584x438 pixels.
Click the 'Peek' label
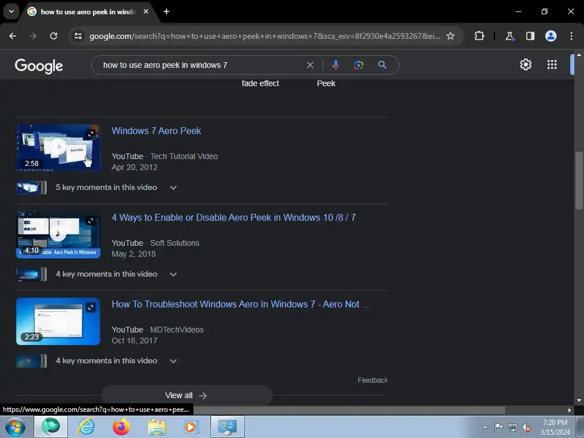326,83
